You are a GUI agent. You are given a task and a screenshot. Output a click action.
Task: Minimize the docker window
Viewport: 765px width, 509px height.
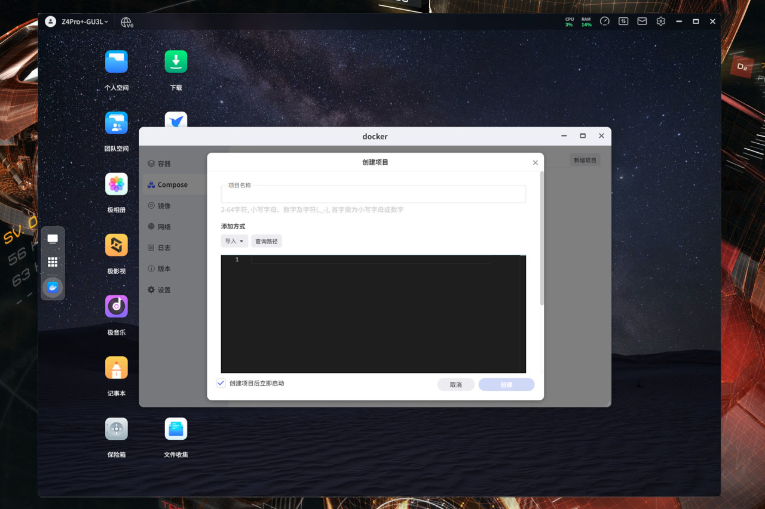[x=564, y=136]
